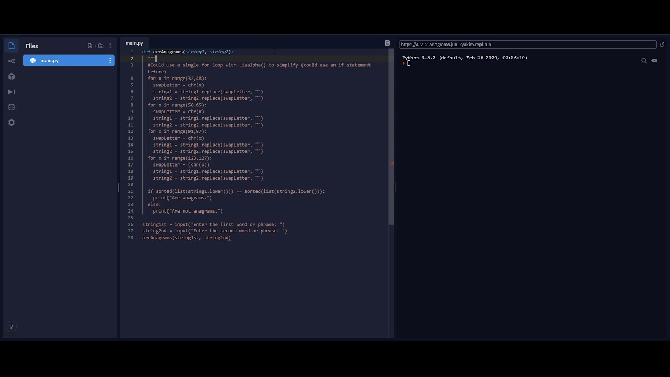Open main.py file options three-dot menu
Image resolution: width=670 pixels, height=377 pixels.
(110, 61)
